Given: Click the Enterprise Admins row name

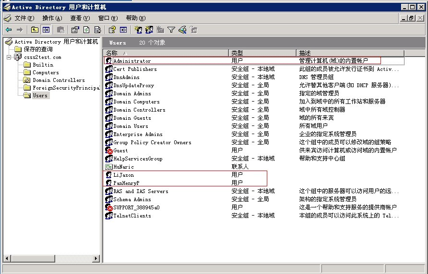Looking at the screenshot, I should 138,135.
